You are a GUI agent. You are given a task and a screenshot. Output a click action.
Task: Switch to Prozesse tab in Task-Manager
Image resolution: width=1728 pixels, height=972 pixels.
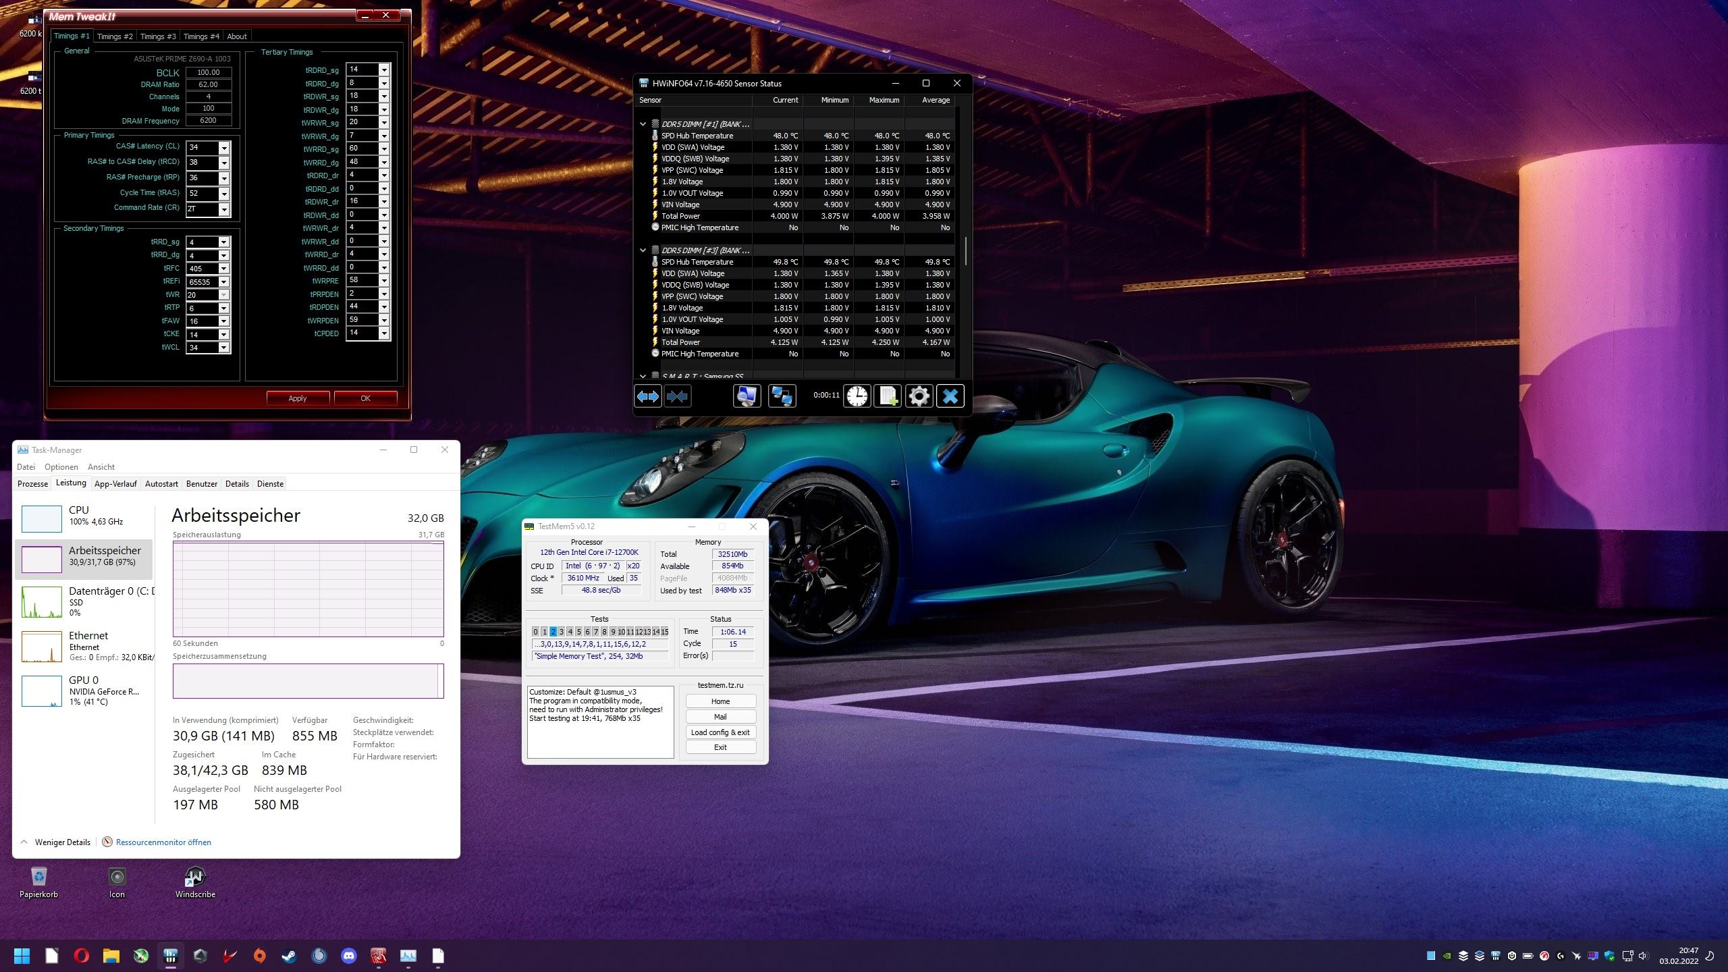point(32,484)
